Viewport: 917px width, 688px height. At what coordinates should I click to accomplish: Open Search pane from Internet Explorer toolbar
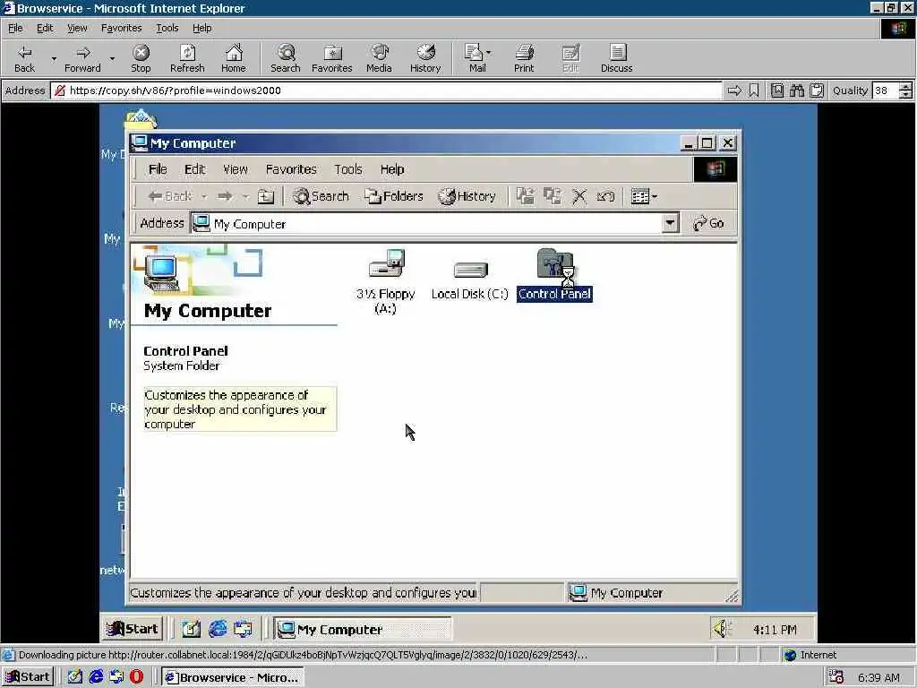tap(286, 58)
